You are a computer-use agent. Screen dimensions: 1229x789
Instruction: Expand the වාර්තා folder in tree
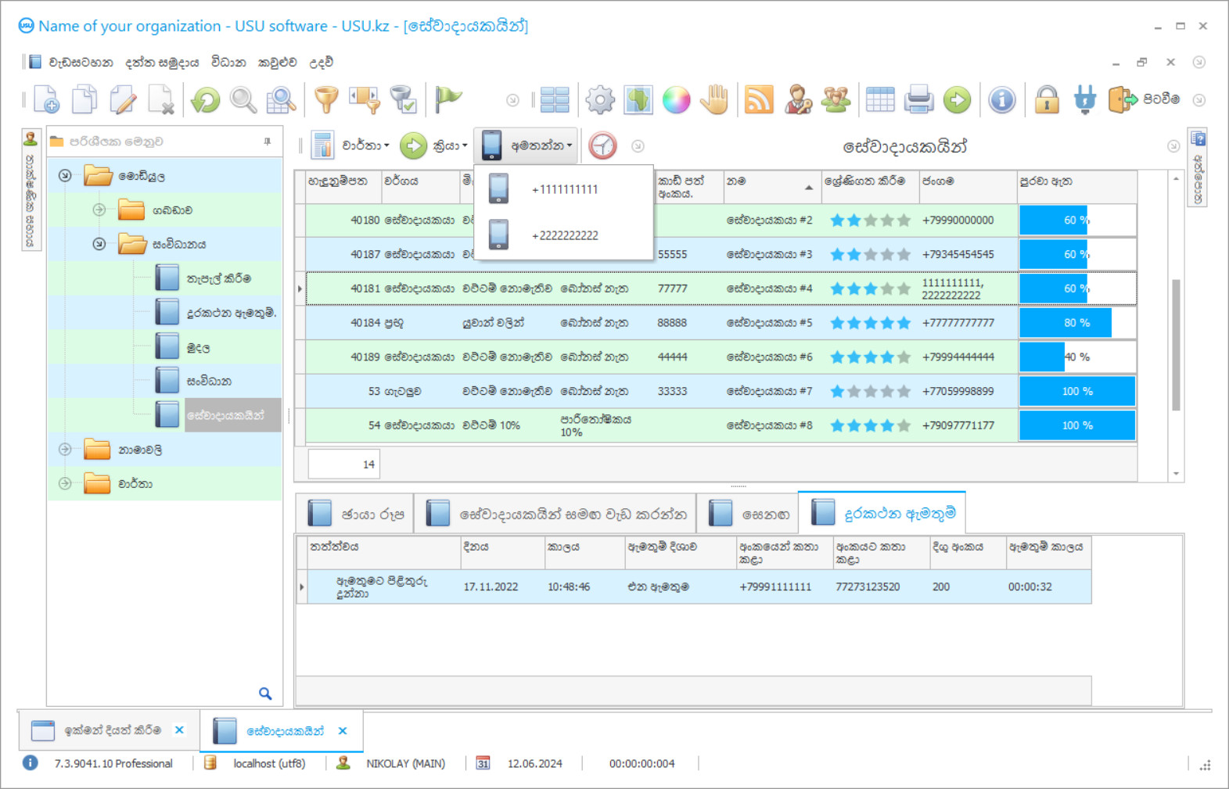click(x=65, y=483)
